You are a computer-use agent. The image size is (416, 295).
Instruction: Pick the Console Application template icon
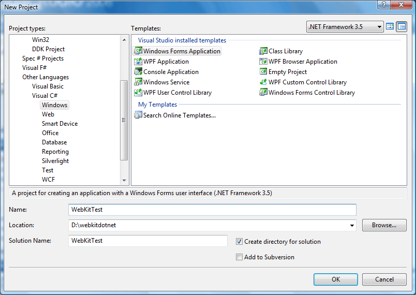(x=138, y=72)
